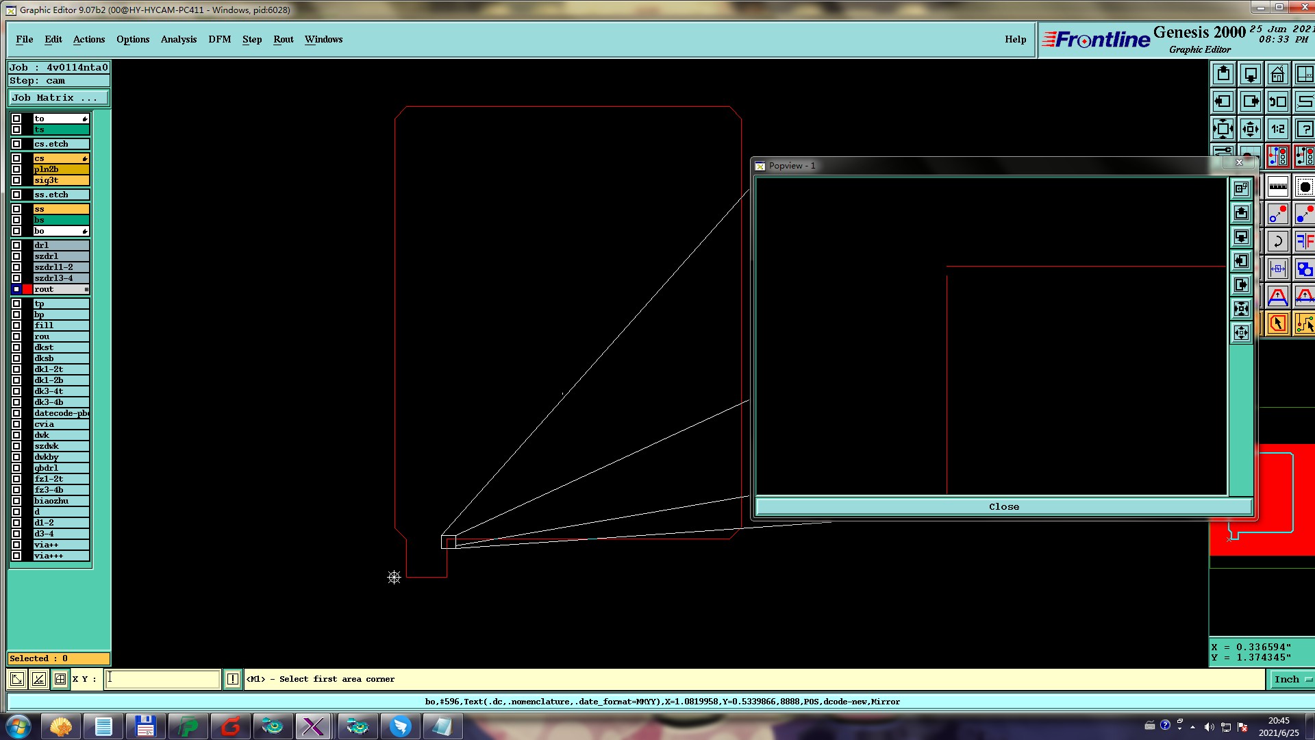Click the 1:2 zoom scale icon
This screenshot has width=1315, height=740.
click(x=1277, y=129)
